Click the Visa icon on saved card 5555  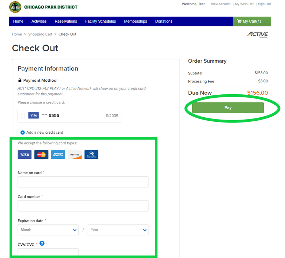33,115
